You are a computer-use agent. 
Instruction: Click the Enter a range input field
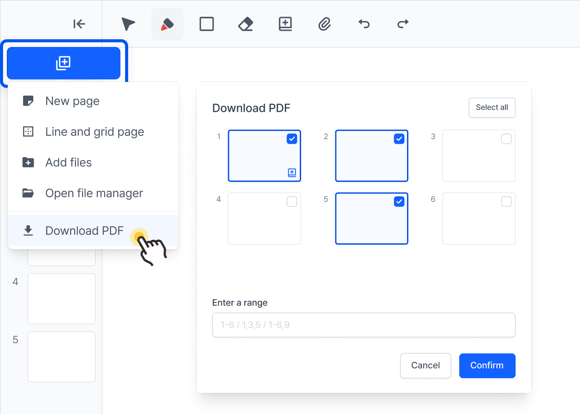(x=364, y=325)
